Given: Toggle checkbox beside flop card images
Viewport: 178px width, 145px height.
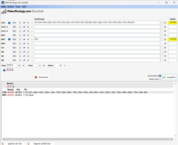Looking at the screenshot, I should point(4,70).
